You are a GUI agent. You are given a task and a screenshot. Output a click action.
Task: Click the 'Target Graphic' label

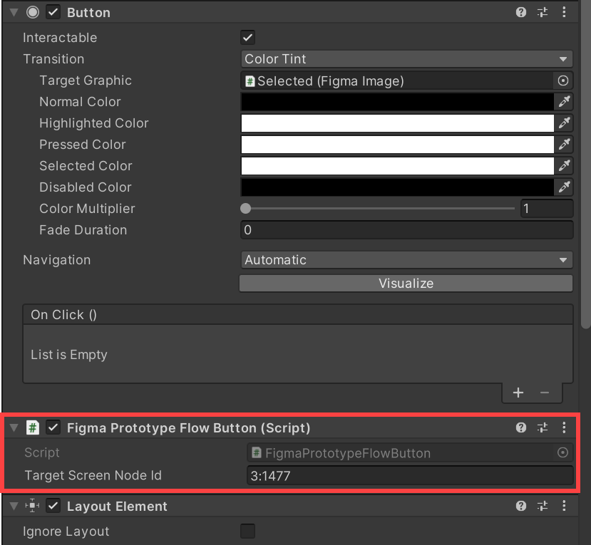pos(86,81)
